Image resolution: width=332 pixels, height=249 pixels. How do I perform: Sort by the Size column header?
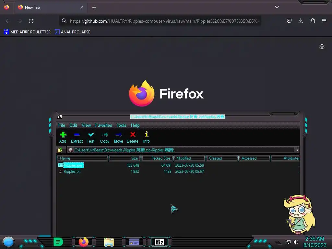pos(124,158)
